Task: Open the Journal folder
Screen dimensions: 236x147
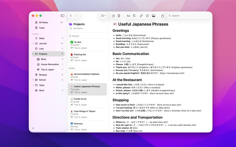Action: pyautogui.click(x=48, y=44)
